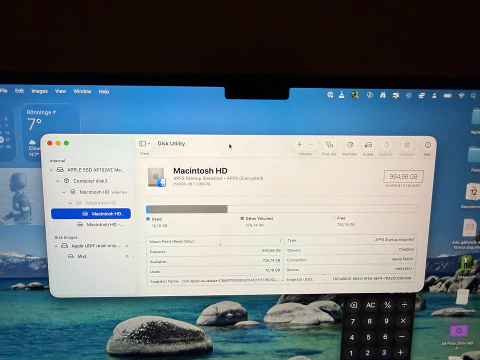This screenshot has width=480, height=360.
Task: Select APPLE SSD AP1024Z in sidebar
Action: [x=90, y=170]
